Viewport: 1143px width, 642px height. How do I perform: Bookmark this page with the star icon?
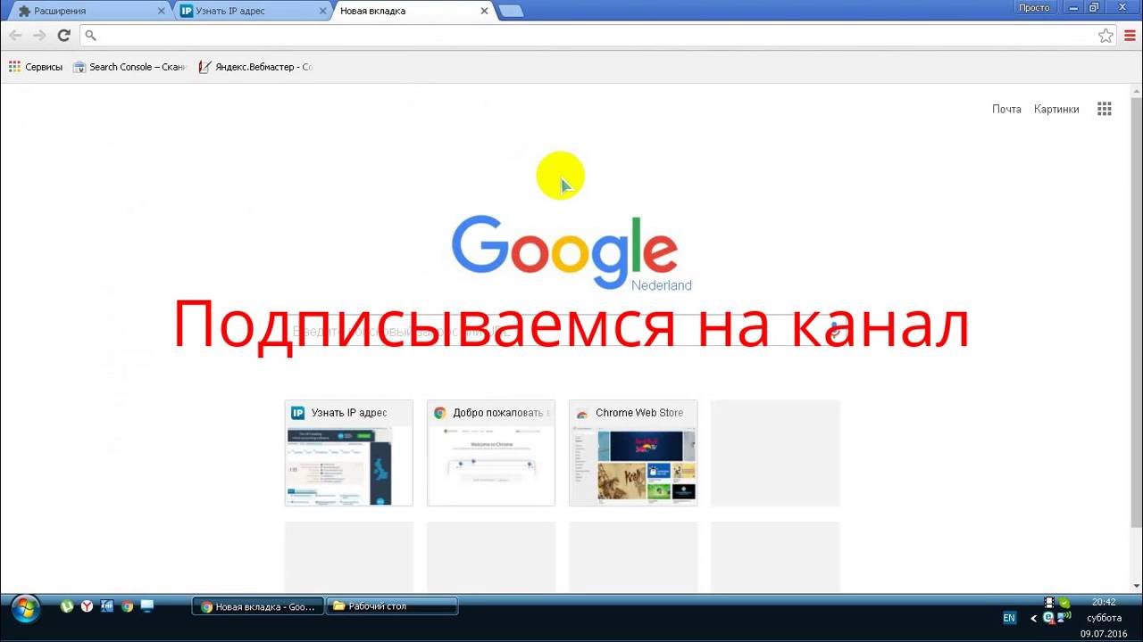pyautogui.click(x=1105, y=36)
